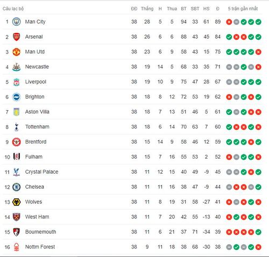This screenshot has width=269, height=257.
Task: Click the Man Utd club crest
Action: pos(16,52)
